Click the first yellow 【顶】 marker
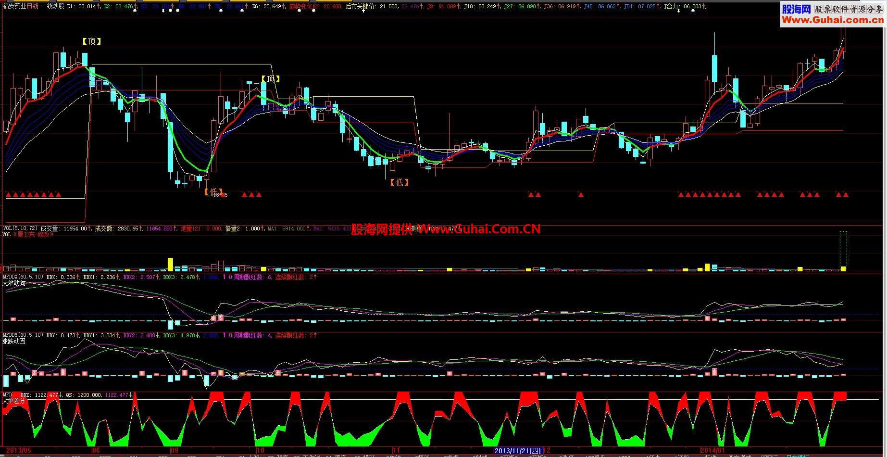887x457 pixels. [91, 42]
